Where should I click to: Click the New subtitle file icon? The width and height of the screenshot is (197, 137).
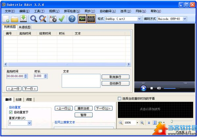point(6,19)
